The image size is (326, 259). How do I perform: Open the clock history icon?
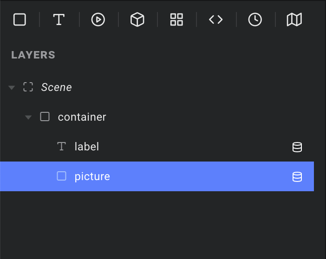(x=255, y=19)
